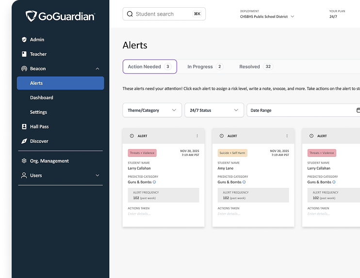Open Alerts in the sidebar

60,83
